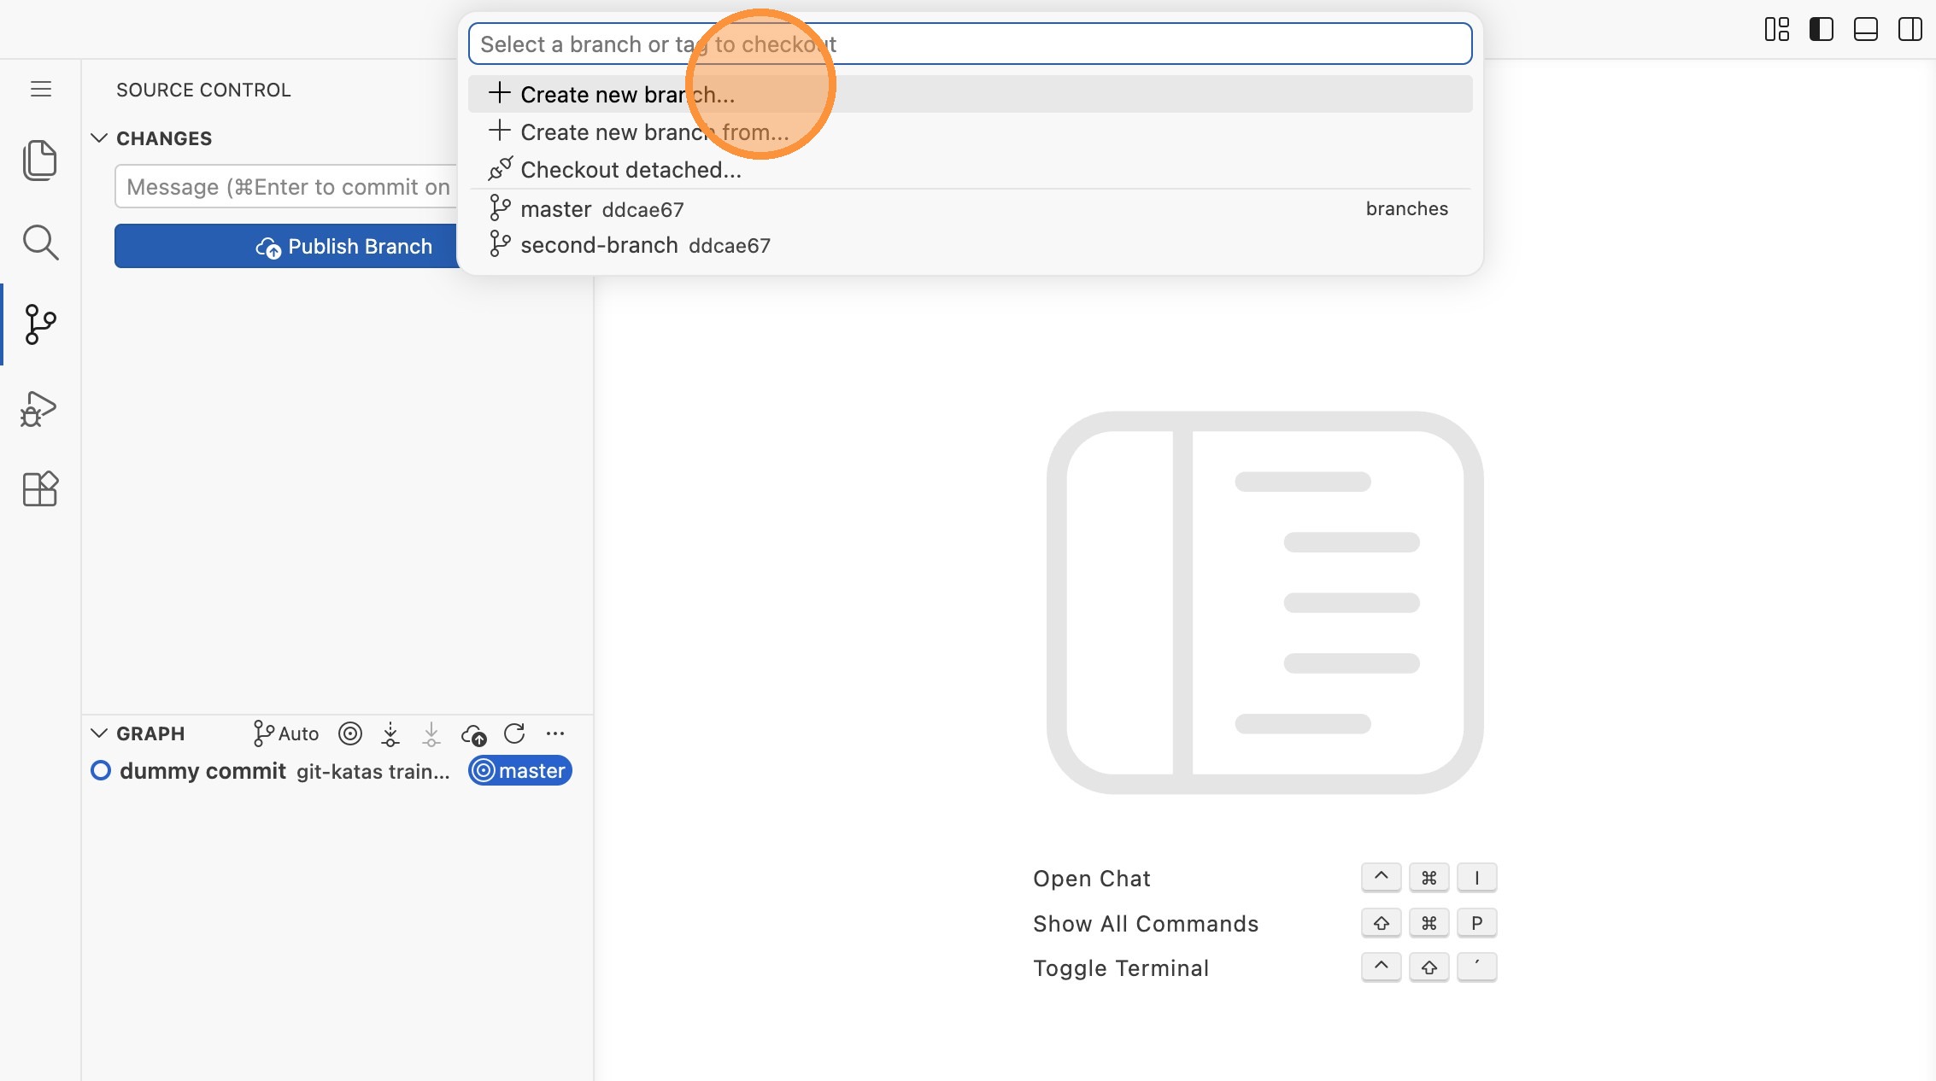This screenshot has height=1081, width=1936.
Task: Open the Extensions view icon
Action: pyautogui.click(x=39, y=489)
